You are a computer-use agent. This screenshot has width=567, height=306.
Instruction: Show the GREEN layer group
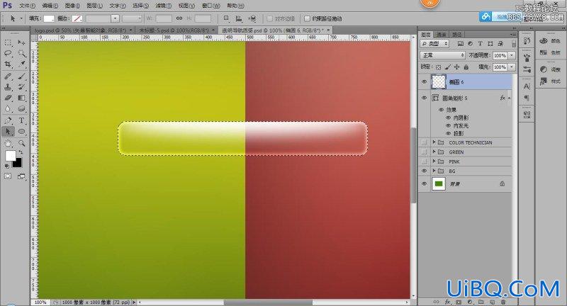(424, 152)
